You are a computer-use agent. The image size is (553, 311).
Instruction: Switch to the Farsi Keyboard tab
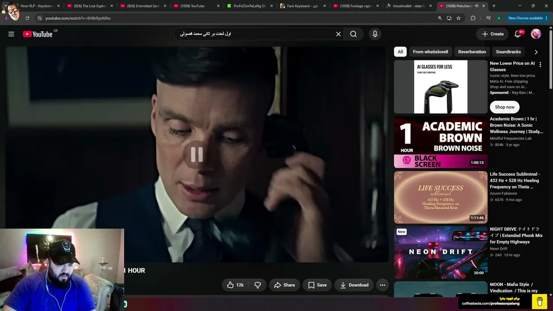(x=302, y=6)
